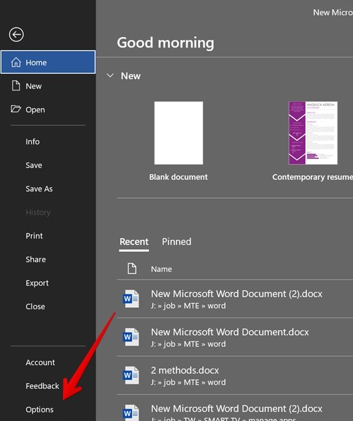Click the Contemporary resume label
The height and width of the screenshot is (421, 353).
(x=313, y=177)
